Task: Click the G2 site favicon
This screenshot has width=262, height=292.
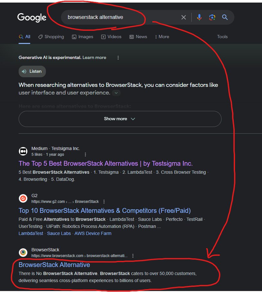Action: point(23,198)
